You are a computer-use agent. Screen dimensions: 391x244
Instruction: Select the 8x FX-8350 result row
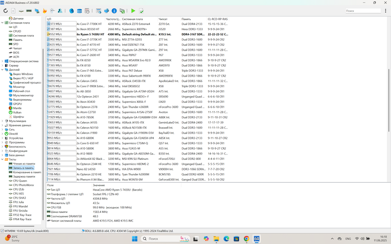[x=137, y=60]
